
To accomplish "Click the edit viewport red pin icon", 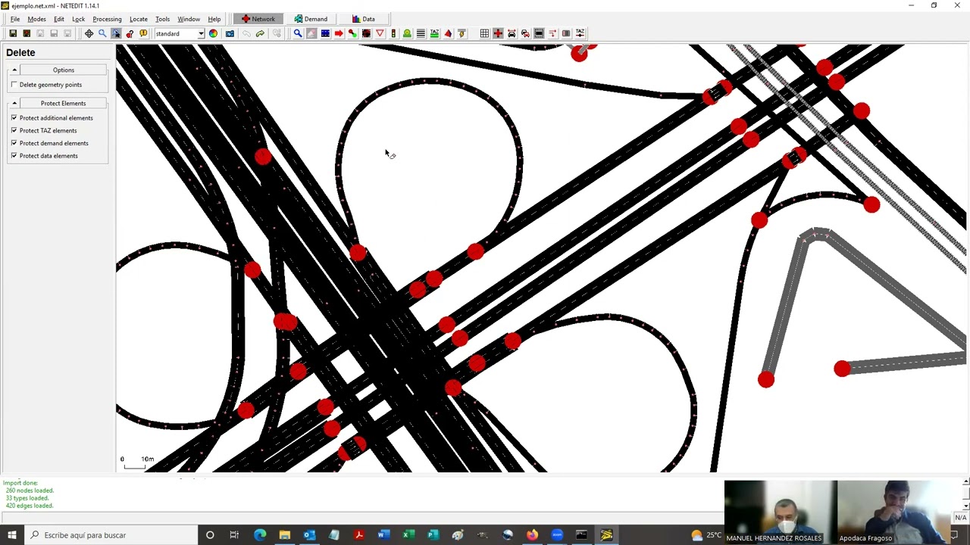I will [130, 33].
